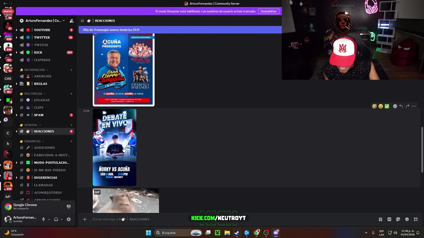Reply to the debate poster message
424x238 pixels.
pyautogui.click(x=401, y=106)
